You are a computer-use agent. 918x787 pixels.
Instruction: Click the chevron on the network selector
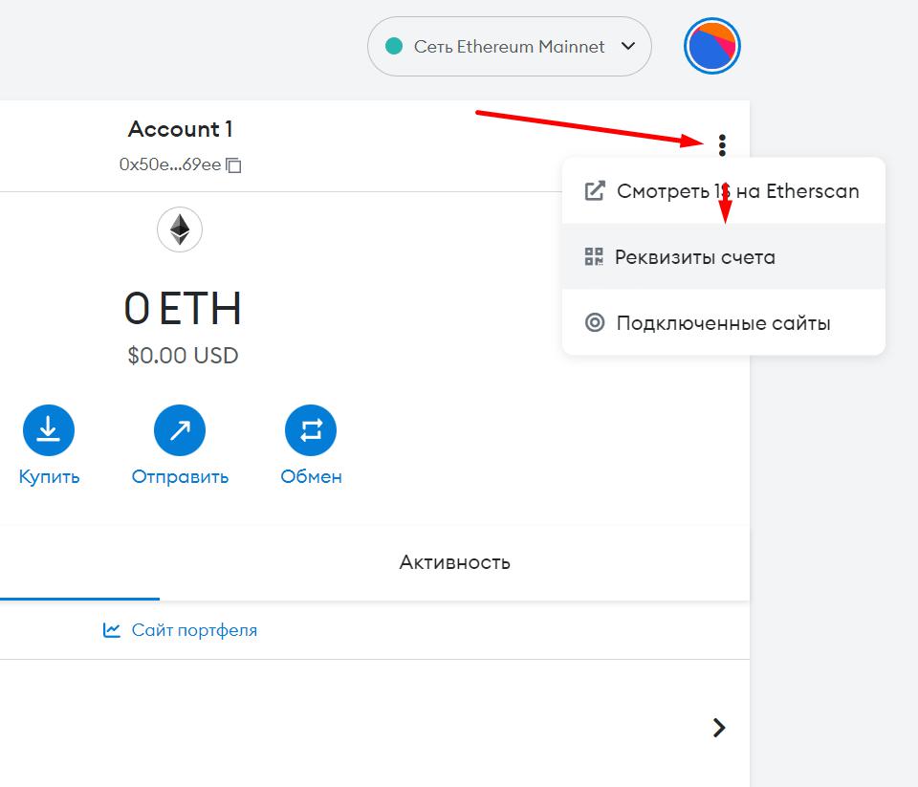[627, 46]
